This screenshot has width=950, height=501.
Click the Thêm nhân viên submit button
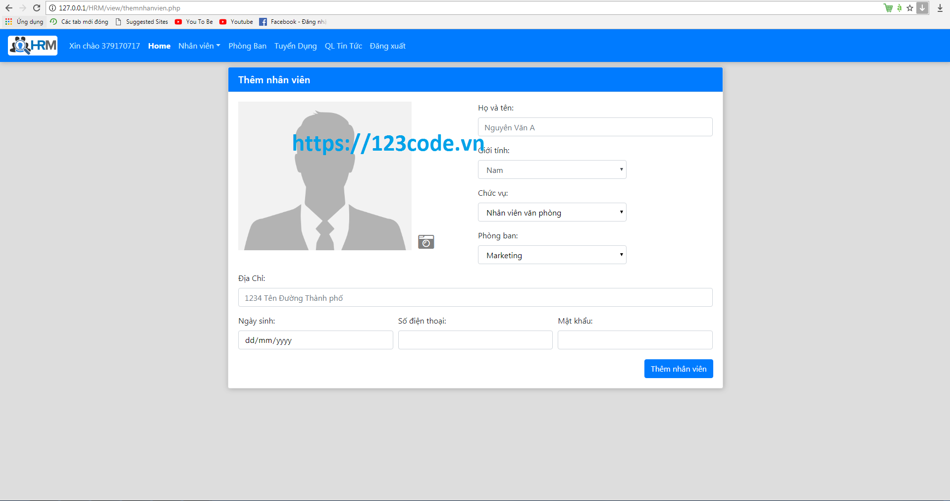(678, 368)
